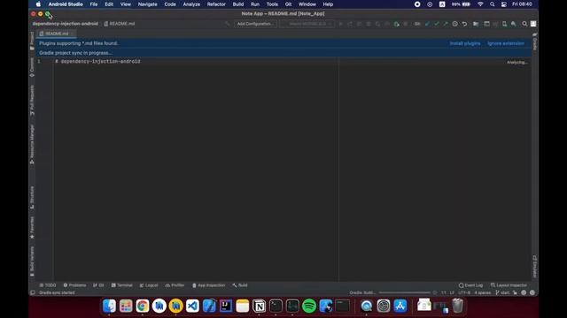
Task: Open the Refactor menu
Action: 216,4
